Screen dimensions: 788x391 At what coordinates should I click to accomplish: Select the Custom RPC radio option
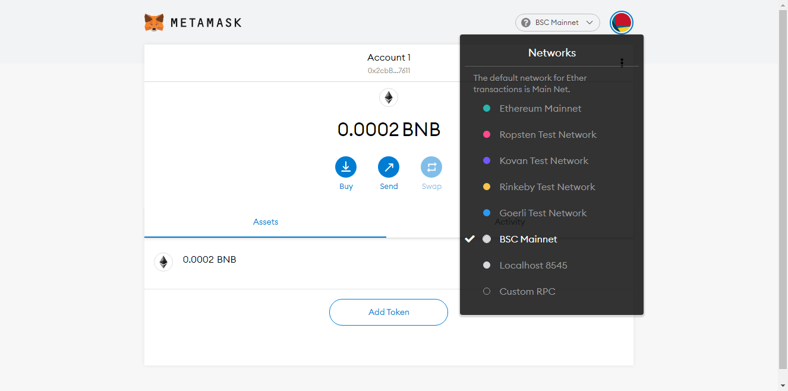487,291
